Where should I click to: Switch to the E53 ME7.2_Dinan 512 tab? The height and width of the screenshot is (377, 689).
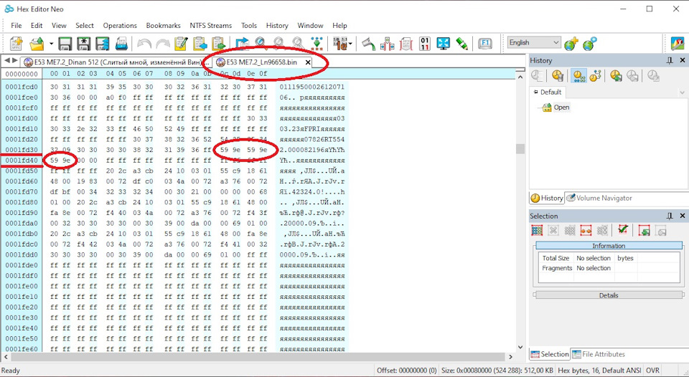116,62
